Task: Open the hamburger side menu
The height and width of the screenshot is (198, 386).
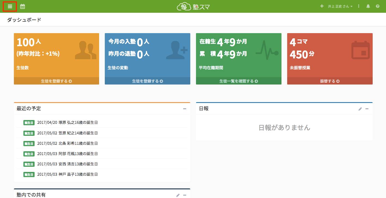Action: pyautogui.click(x=10, y=7)
